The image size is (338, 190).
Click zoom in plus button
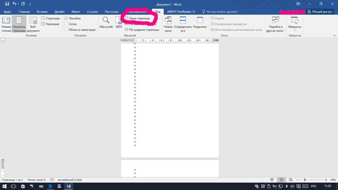(326, 180)
